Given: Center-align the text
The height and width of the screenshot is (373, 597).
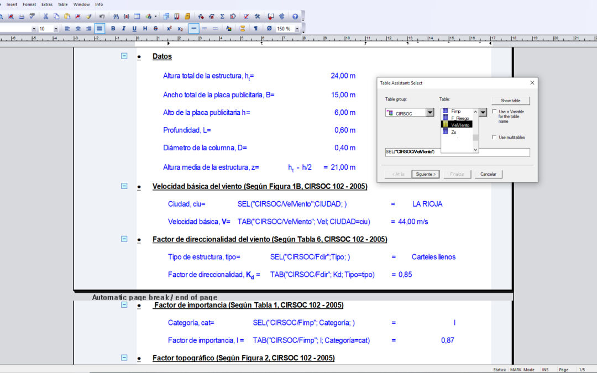Looking at the screenshot, I should [x=78, y=29].
